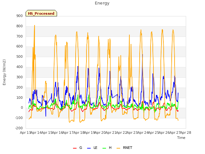Click the Apr 13 x-axis tick label
The height and width of the screenshot is (154, 205).
[x=25, y=133]
